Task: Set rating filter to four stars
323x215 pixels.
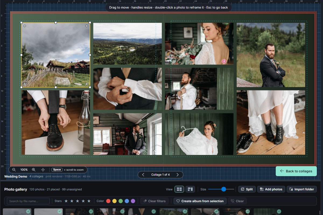Action: click(83, 201)
